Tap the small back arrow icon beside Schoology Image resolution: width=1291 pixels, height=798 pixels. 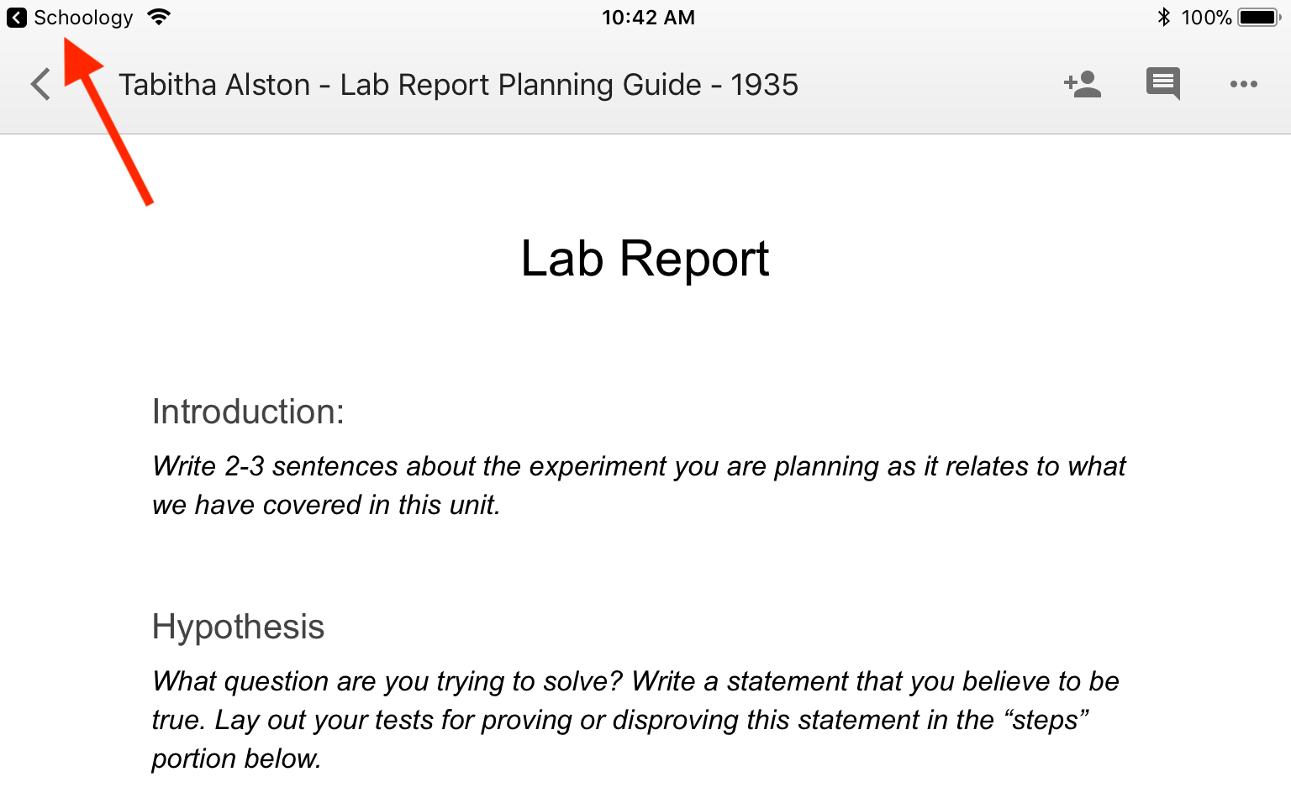coord(17,18)
